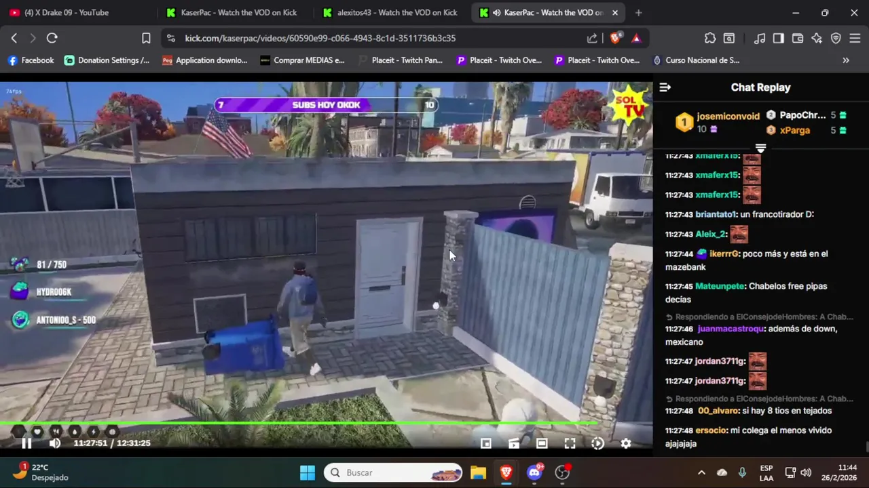Share this page using the share icon

tap(592, 39)
